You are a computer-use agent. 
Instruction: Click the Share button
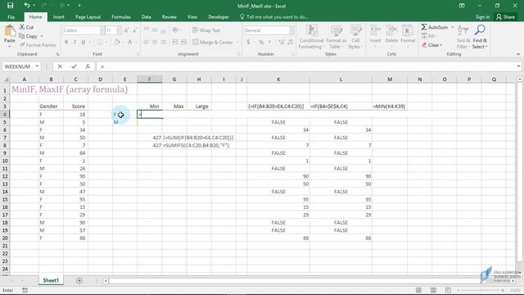(x=505, y=16)
